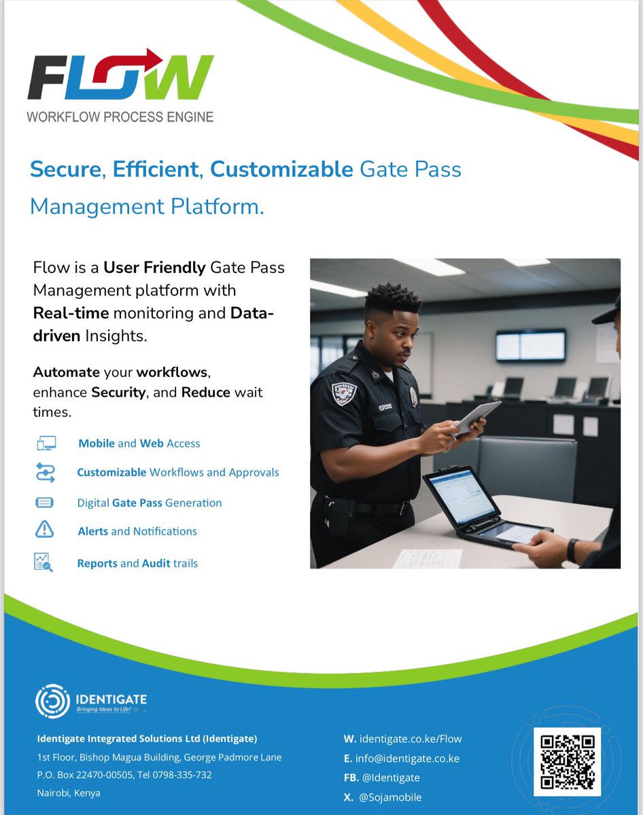The height and width of the screenshot is (815, 643).
Task: Click the Mobile and Web Access icon
Action: tap(46, 443)
